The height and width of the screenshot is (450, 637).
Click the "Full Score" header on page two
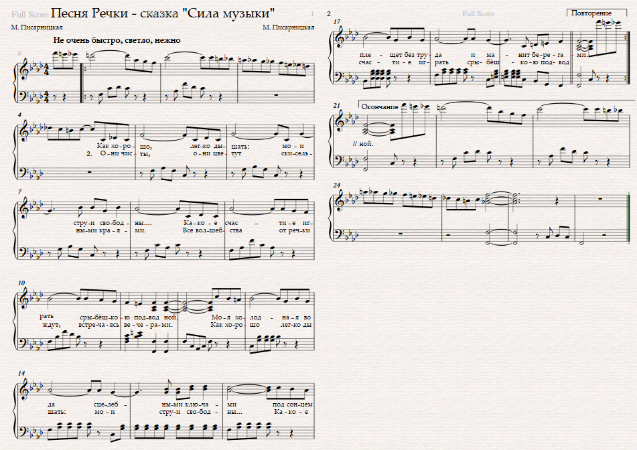(x=478, y=13)
